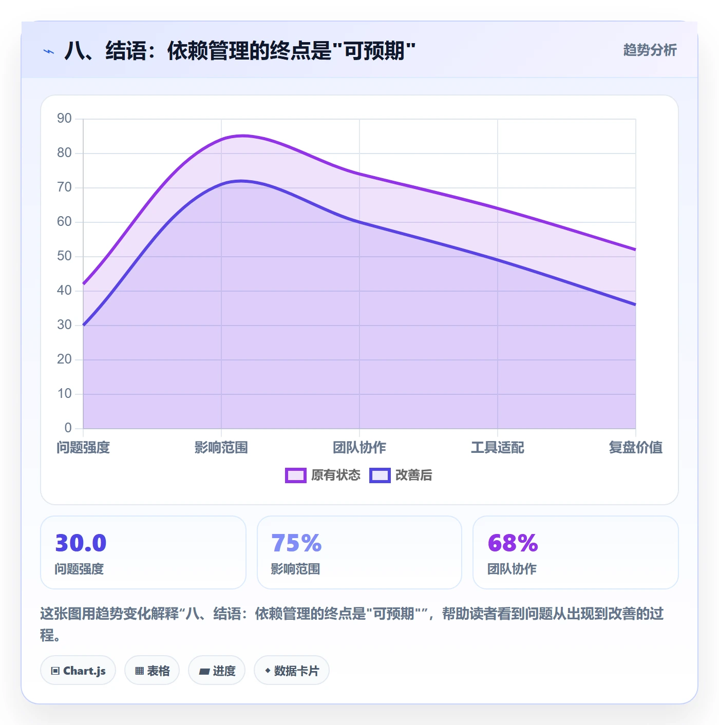Select the 表格 tag
Screen dimensions: 719x725
point(152,671)
